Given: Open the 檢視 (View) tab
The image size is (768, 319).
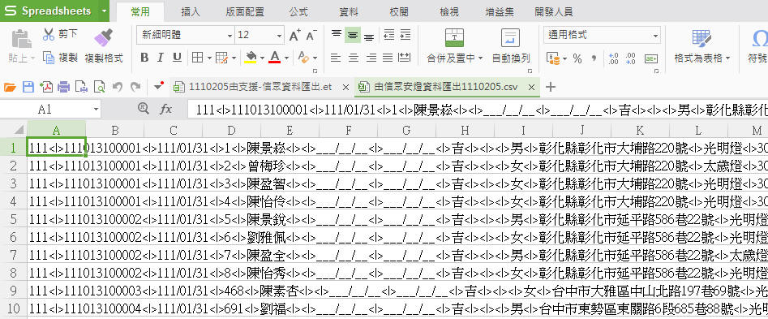Looking at the screenshot, I should pyautogui.click(x=449, y=11).
